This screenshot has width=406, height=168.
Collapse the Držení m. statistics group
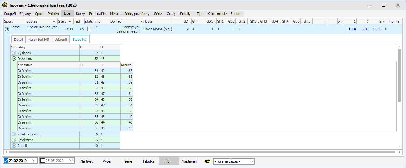pyautogui.click(x=14, y=59)
